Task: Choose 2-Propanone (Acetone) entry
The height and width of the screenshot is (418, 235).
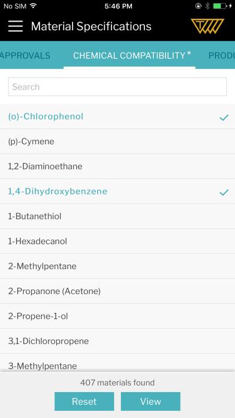Action: click(x=117, y=291)
